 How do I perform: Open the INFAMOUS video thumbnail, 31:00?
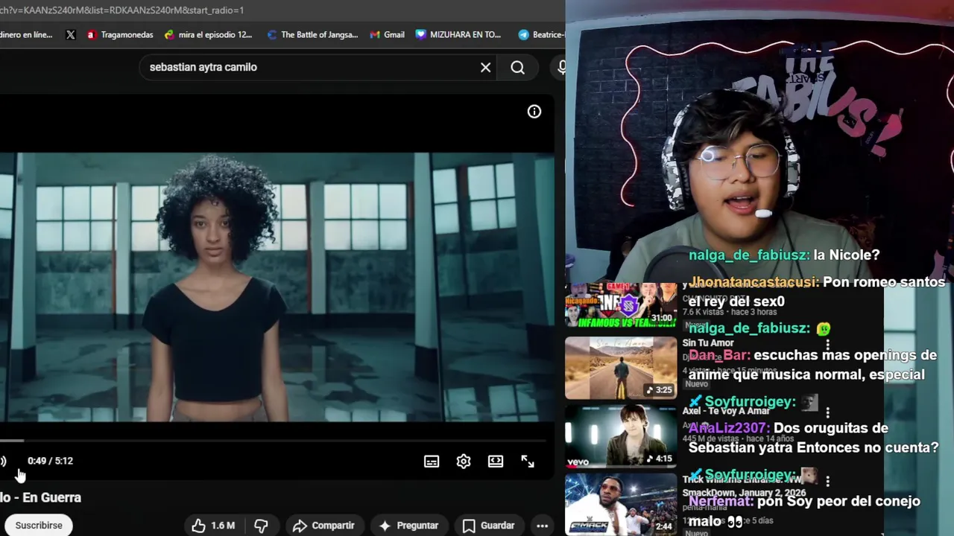[621, 305]
